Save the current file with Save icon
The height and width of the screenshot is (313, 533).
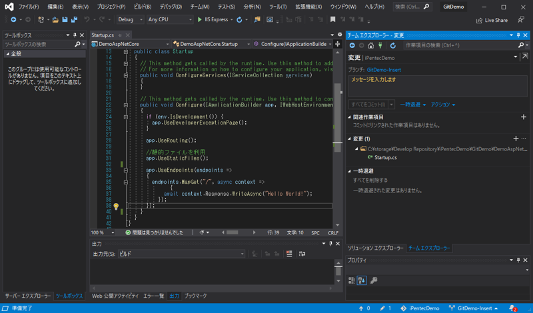[x=65, y=20]
